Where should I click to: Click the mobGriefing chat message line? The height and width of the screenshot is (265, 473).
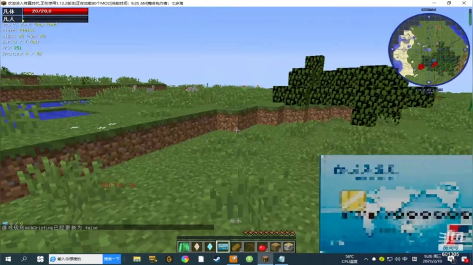[50, 228]
